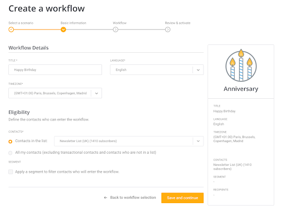Click the Anniversary candles illustration

(x=241, y=65)
